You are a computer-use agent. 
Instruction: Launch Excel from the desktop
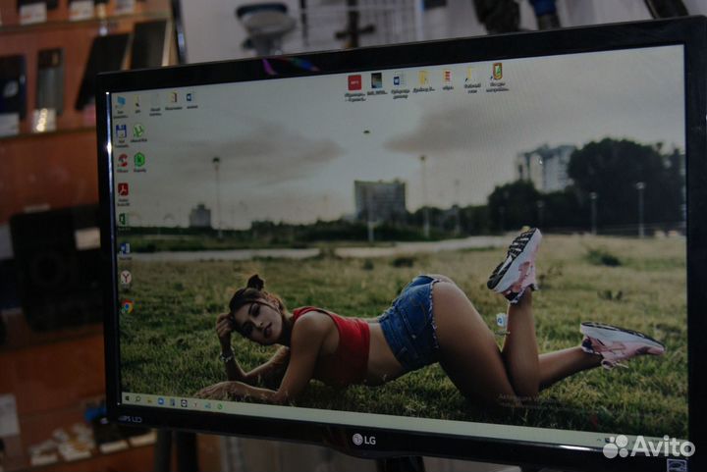click(x=123, y=219)
